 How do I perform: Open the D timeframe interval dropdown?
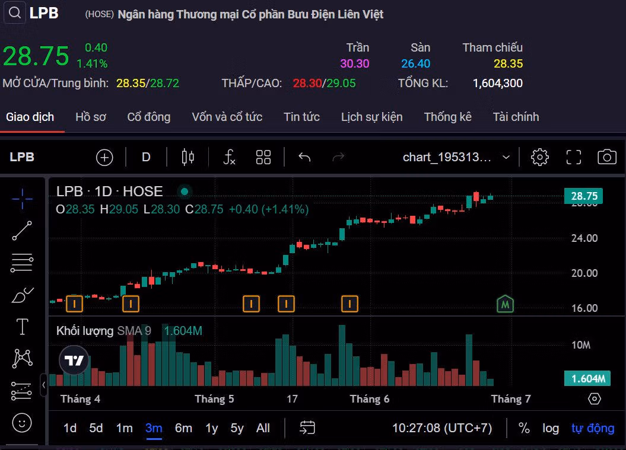(x=146, y=157)
